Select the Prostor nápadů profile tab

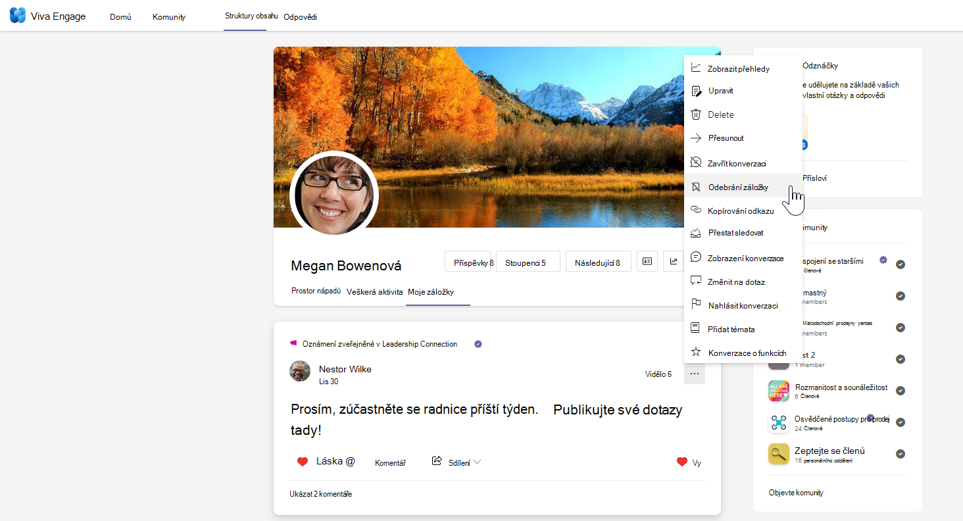point(316,291)
